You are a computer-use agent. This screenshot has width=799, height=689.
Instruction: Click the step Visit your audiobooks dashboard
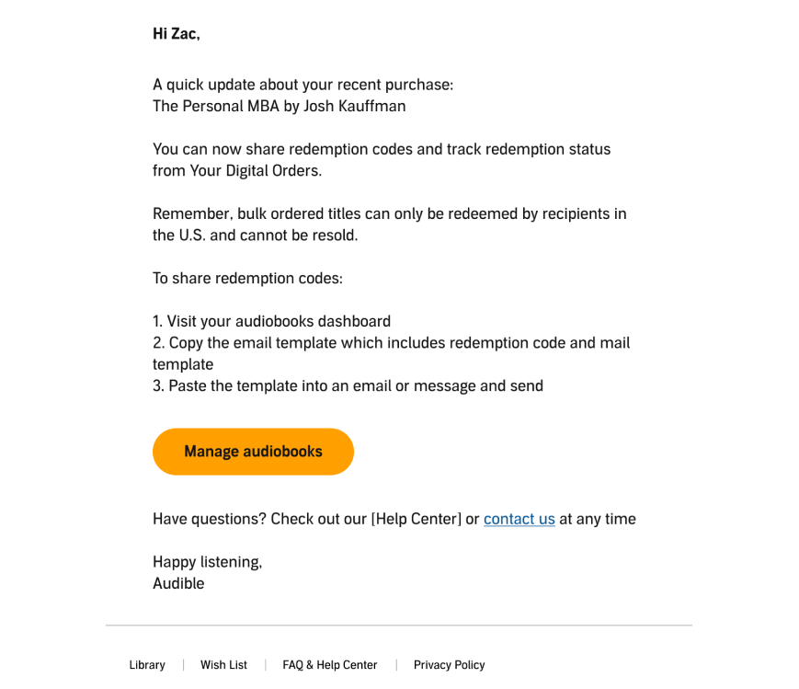[x=271, y=321]
